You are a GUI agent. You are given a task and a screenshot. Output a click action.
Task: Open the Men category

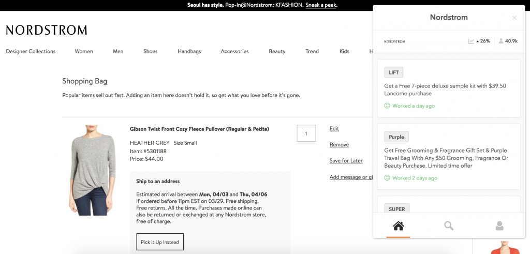118,51
